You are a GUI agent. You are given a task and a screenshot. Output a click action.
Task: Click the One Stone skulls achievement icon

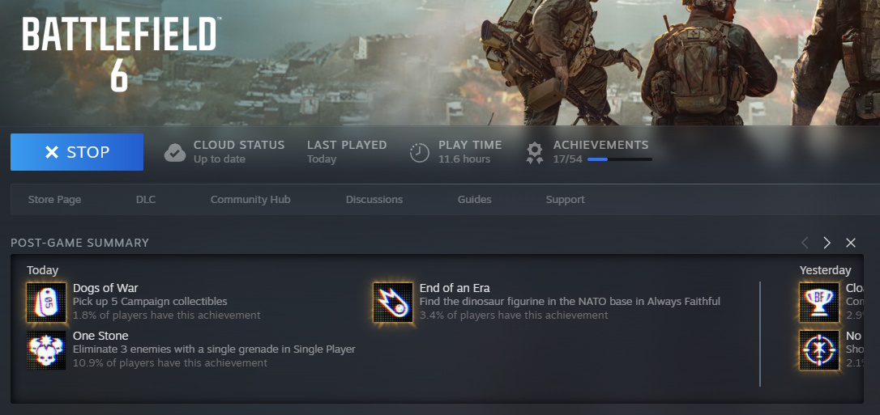point(46,350)
